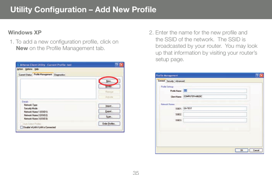
Task: Click the Export button
Action: tap(109, 111)
